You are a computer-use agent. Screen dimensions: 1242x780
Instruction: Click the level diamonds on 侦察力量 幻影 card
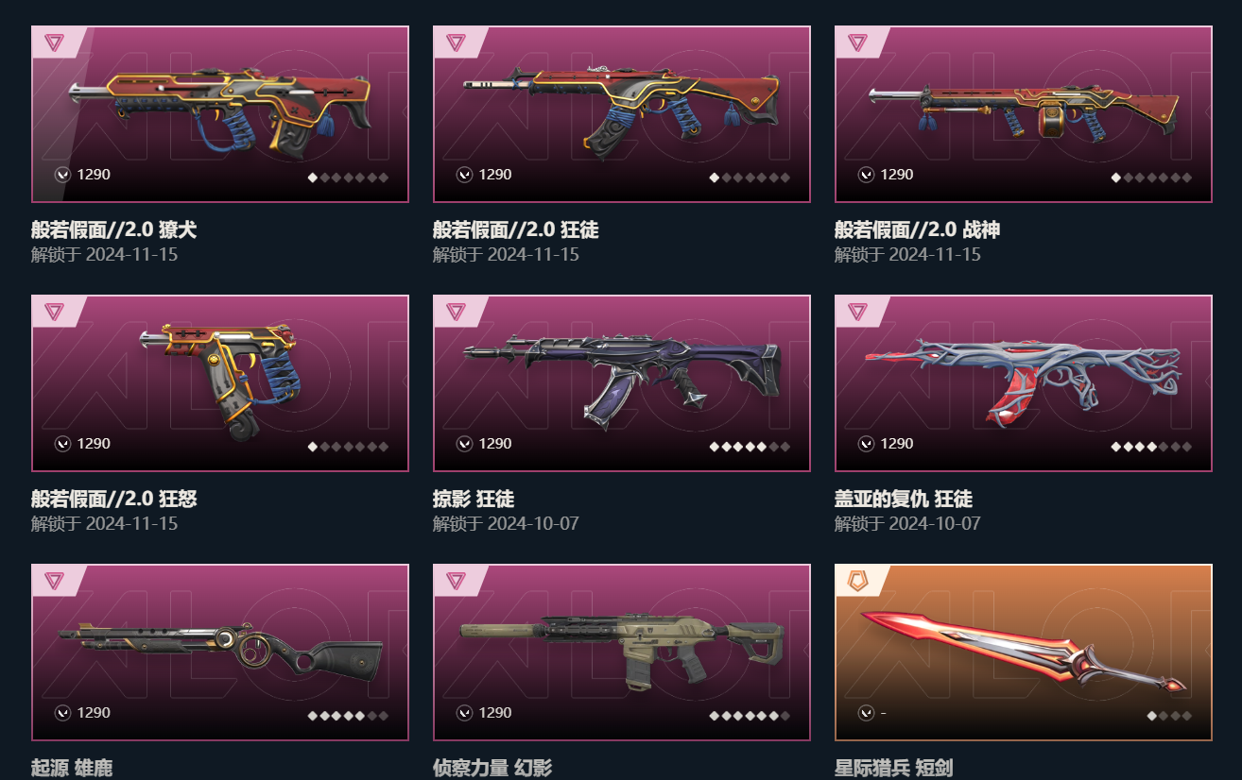[750, 716]
